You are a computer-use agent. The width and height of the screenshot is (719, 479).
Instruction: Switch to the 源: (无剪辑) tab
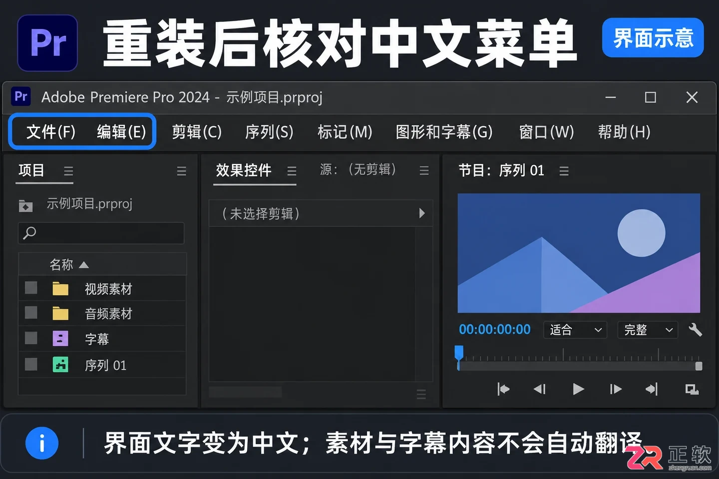(x=358, y=170)
